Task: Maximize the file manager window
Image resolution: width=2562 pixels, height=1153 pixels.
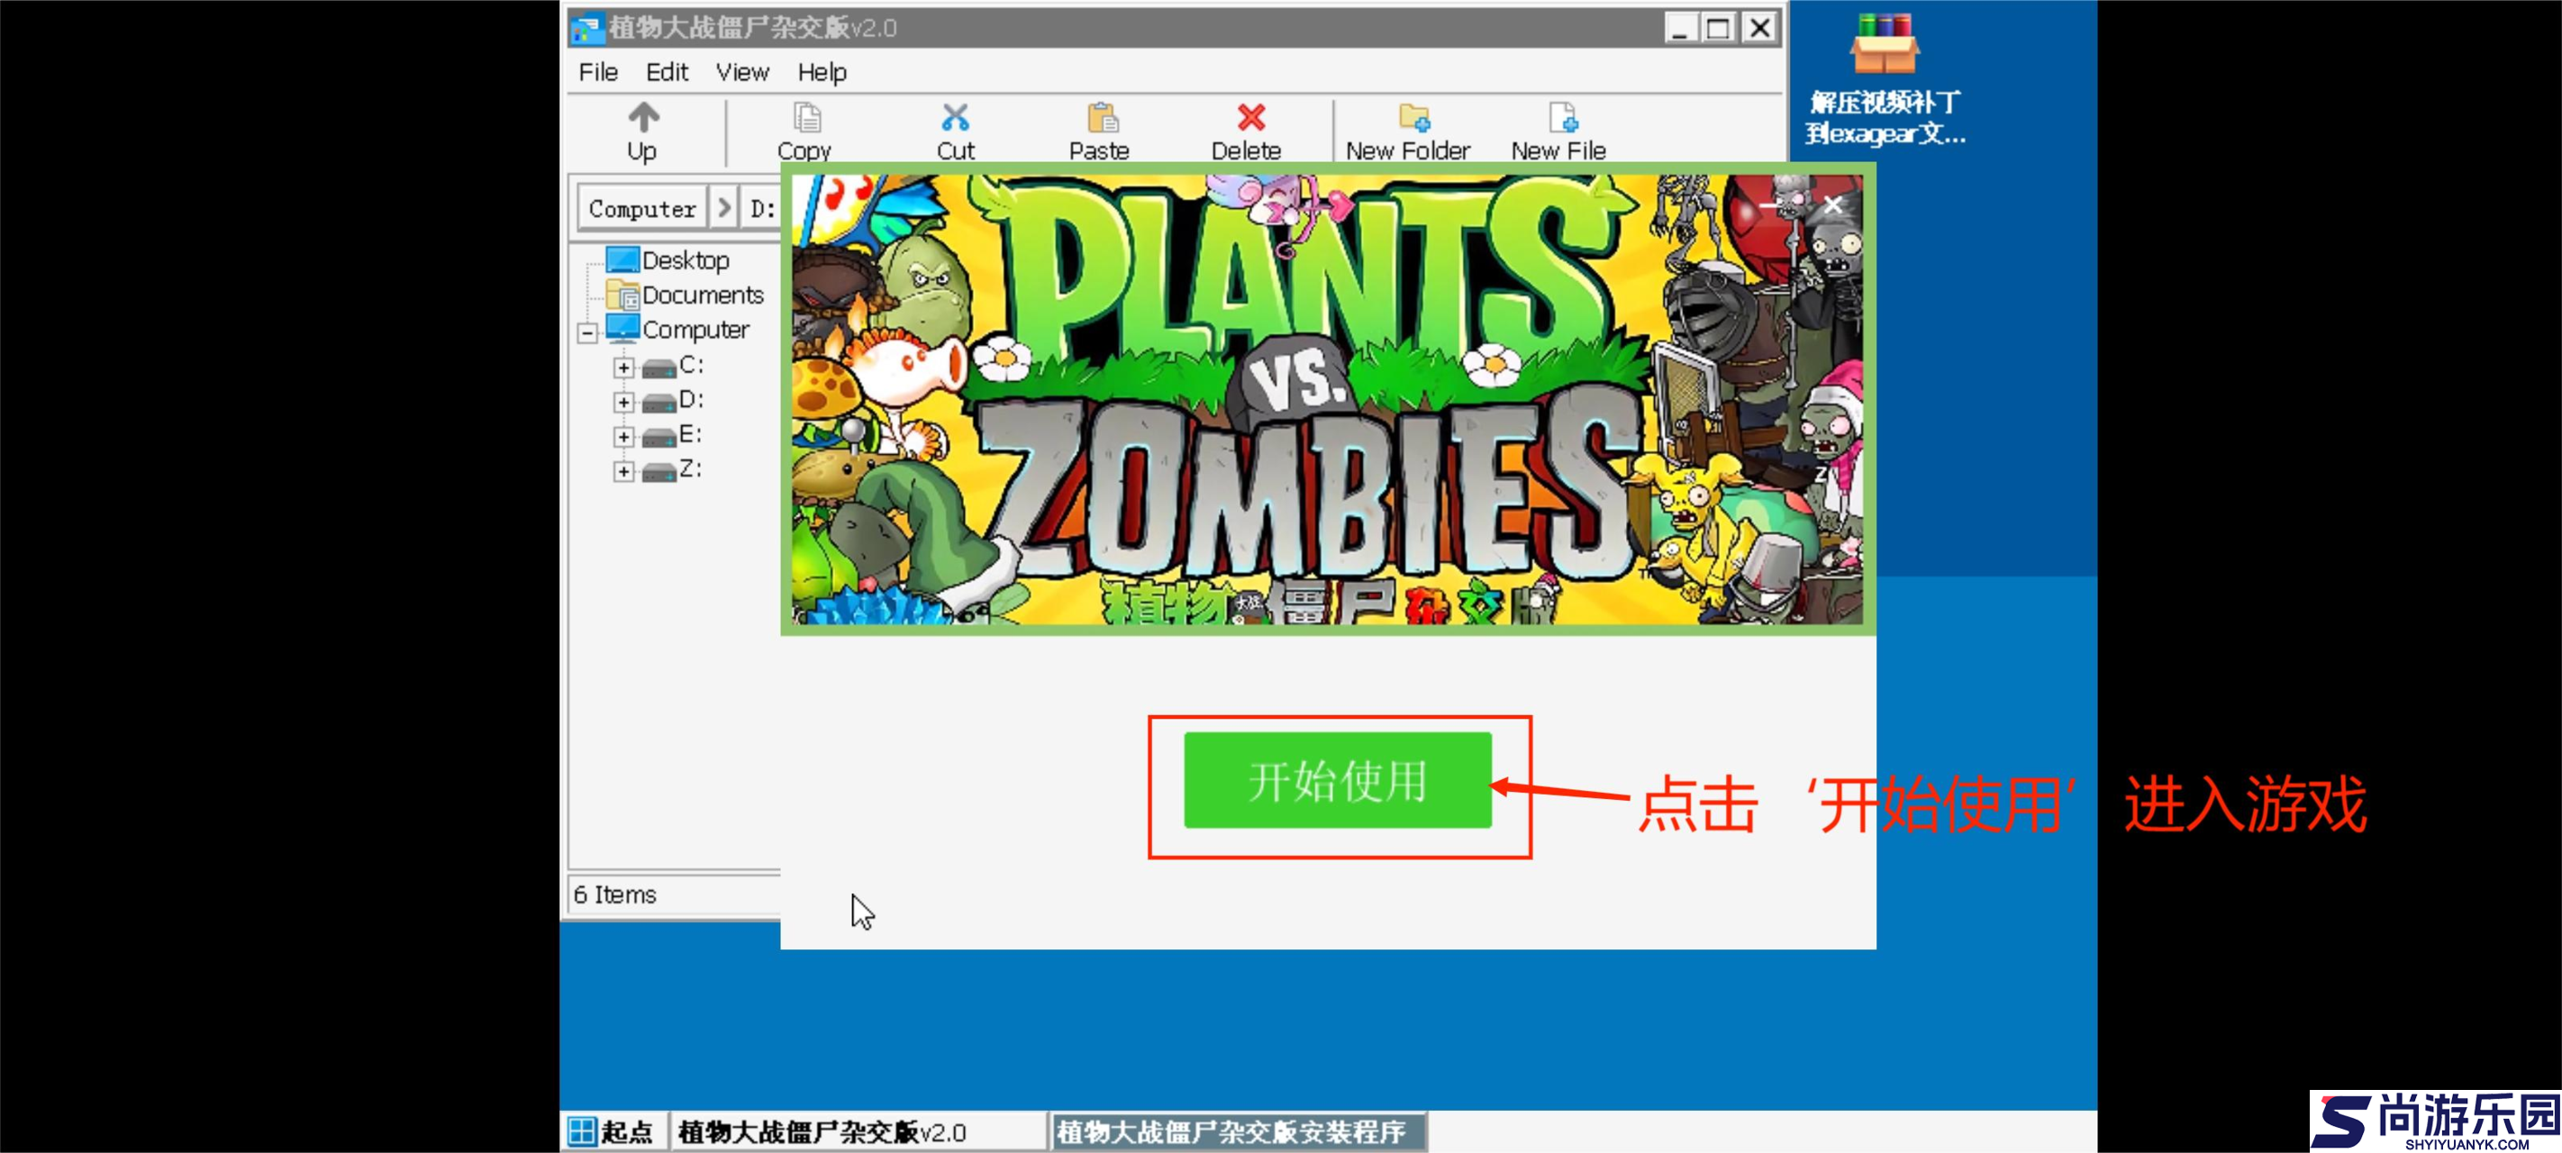Action: tap(1719, 28)
